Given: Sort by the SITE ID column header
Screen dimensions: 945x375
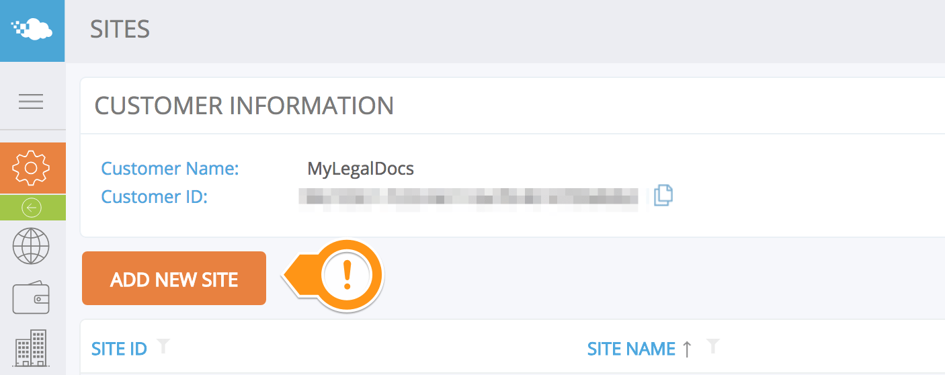Looking at the screenshot, I should (x=119, y=349).
